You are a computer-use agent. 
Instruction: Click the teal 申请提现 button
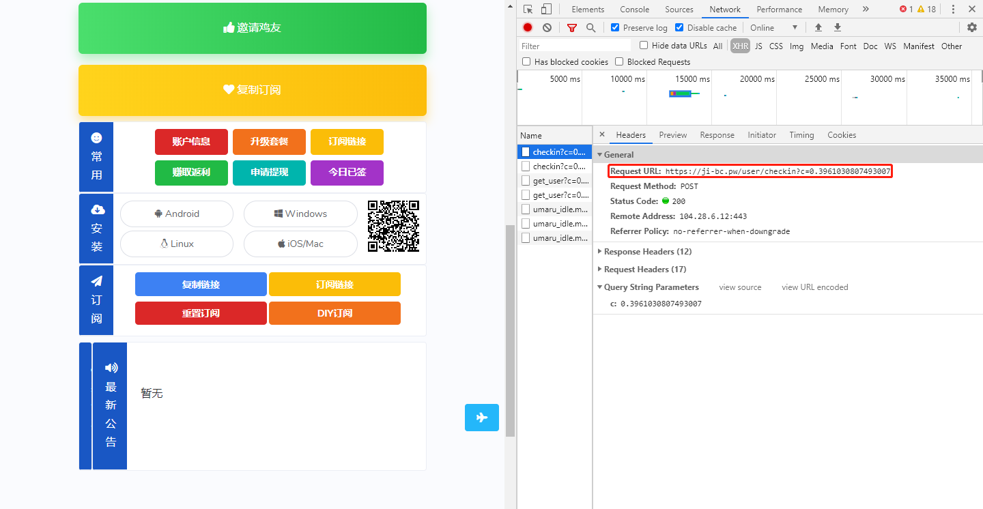pyautogui.click(x=269, y=173)
